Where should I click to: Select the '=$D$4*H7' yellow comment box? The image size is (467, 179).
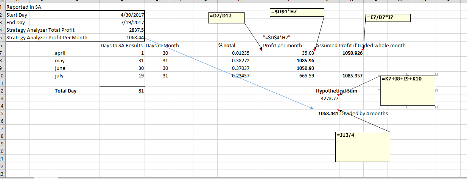pyautogui.click(x=297, y=12)
